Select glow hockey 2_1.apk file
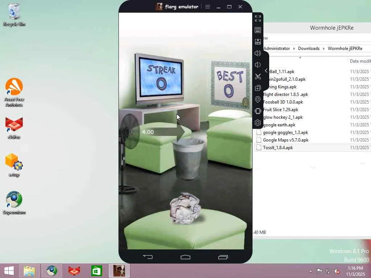 click(x=283, y=117)
